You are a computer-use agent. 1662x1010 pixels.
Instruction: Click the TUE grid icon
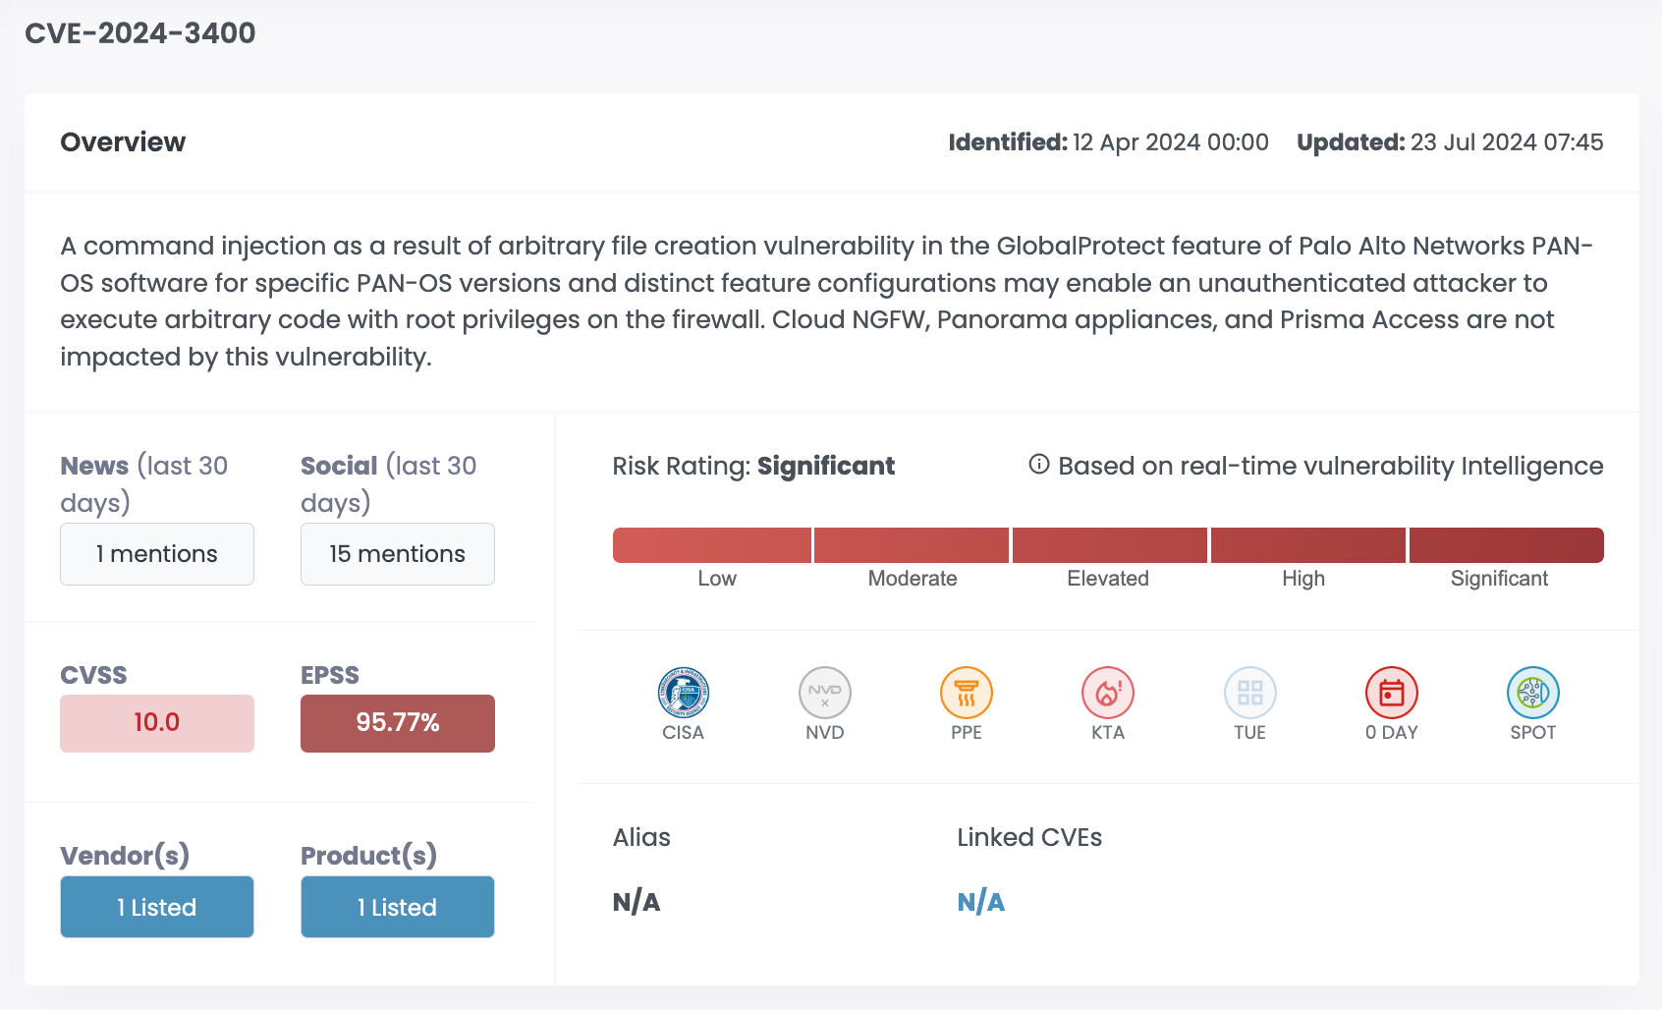[1249, 693]
